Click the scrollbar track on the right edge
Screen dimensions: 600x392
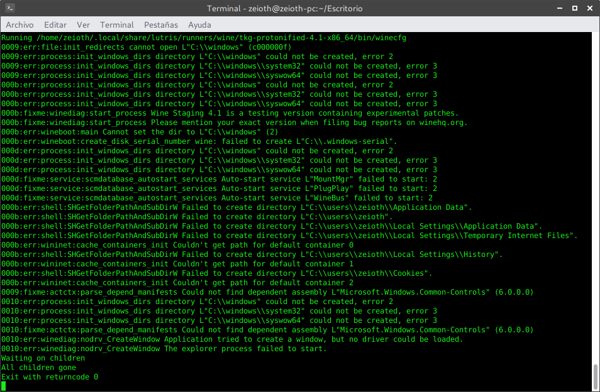595,188
